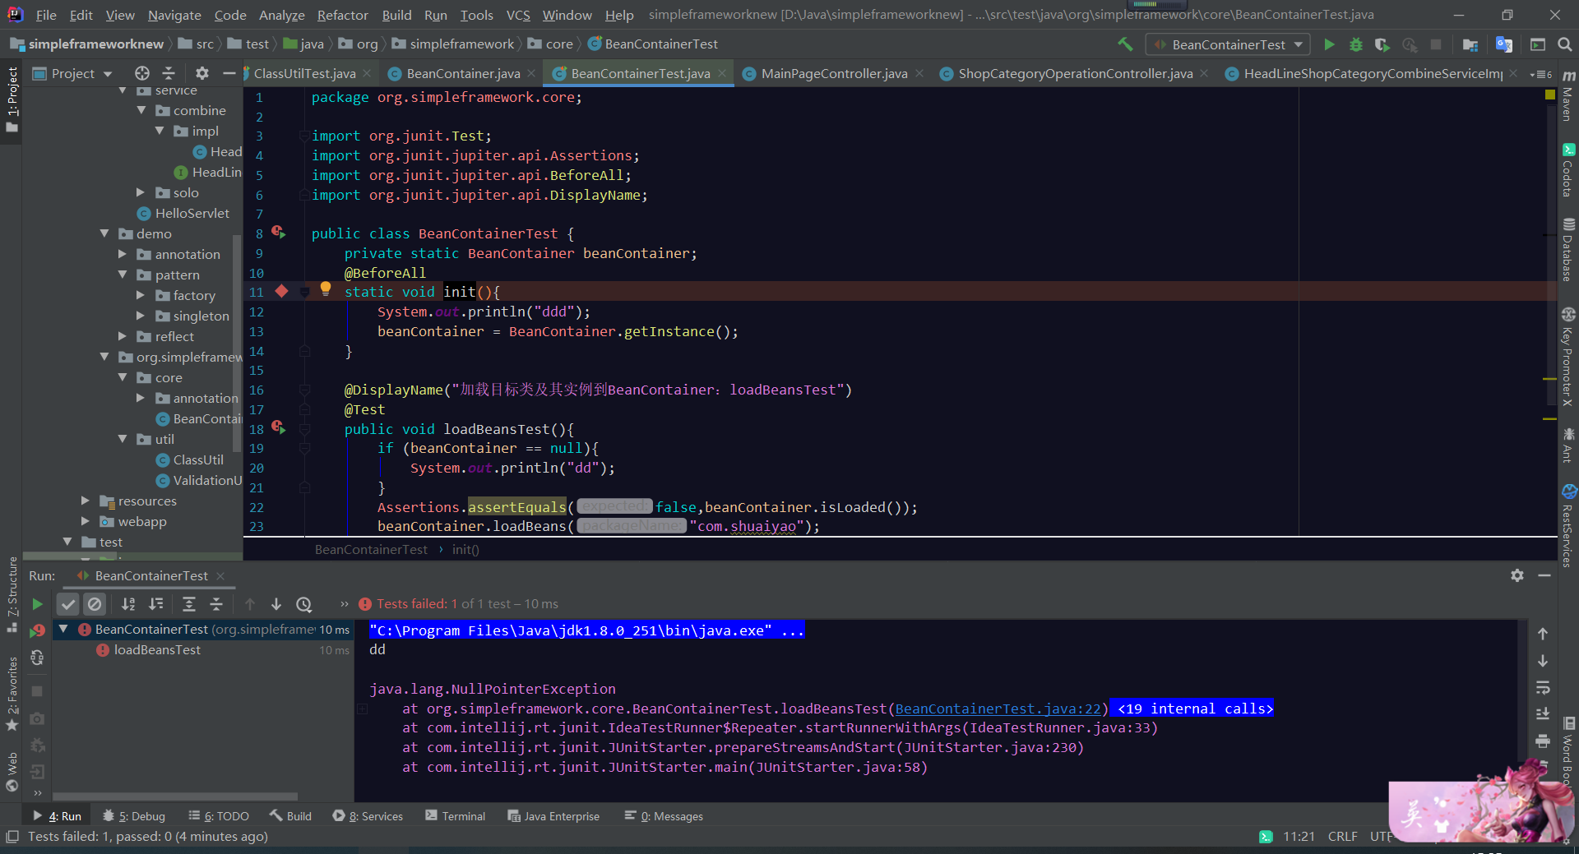Viewport: 1579px width, 854px height.
Task: Open Project panel settings gear
Action: click(202, 73)
